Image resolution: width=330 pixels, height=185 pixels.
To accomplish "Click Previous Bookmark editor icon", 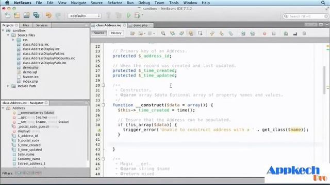I will point(212,33).
